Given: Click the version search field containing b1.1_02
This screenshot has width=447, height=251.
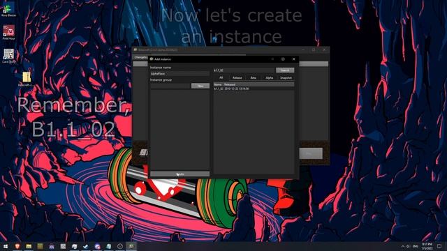Looking at the screenshot, I should (x=244, y=70).
